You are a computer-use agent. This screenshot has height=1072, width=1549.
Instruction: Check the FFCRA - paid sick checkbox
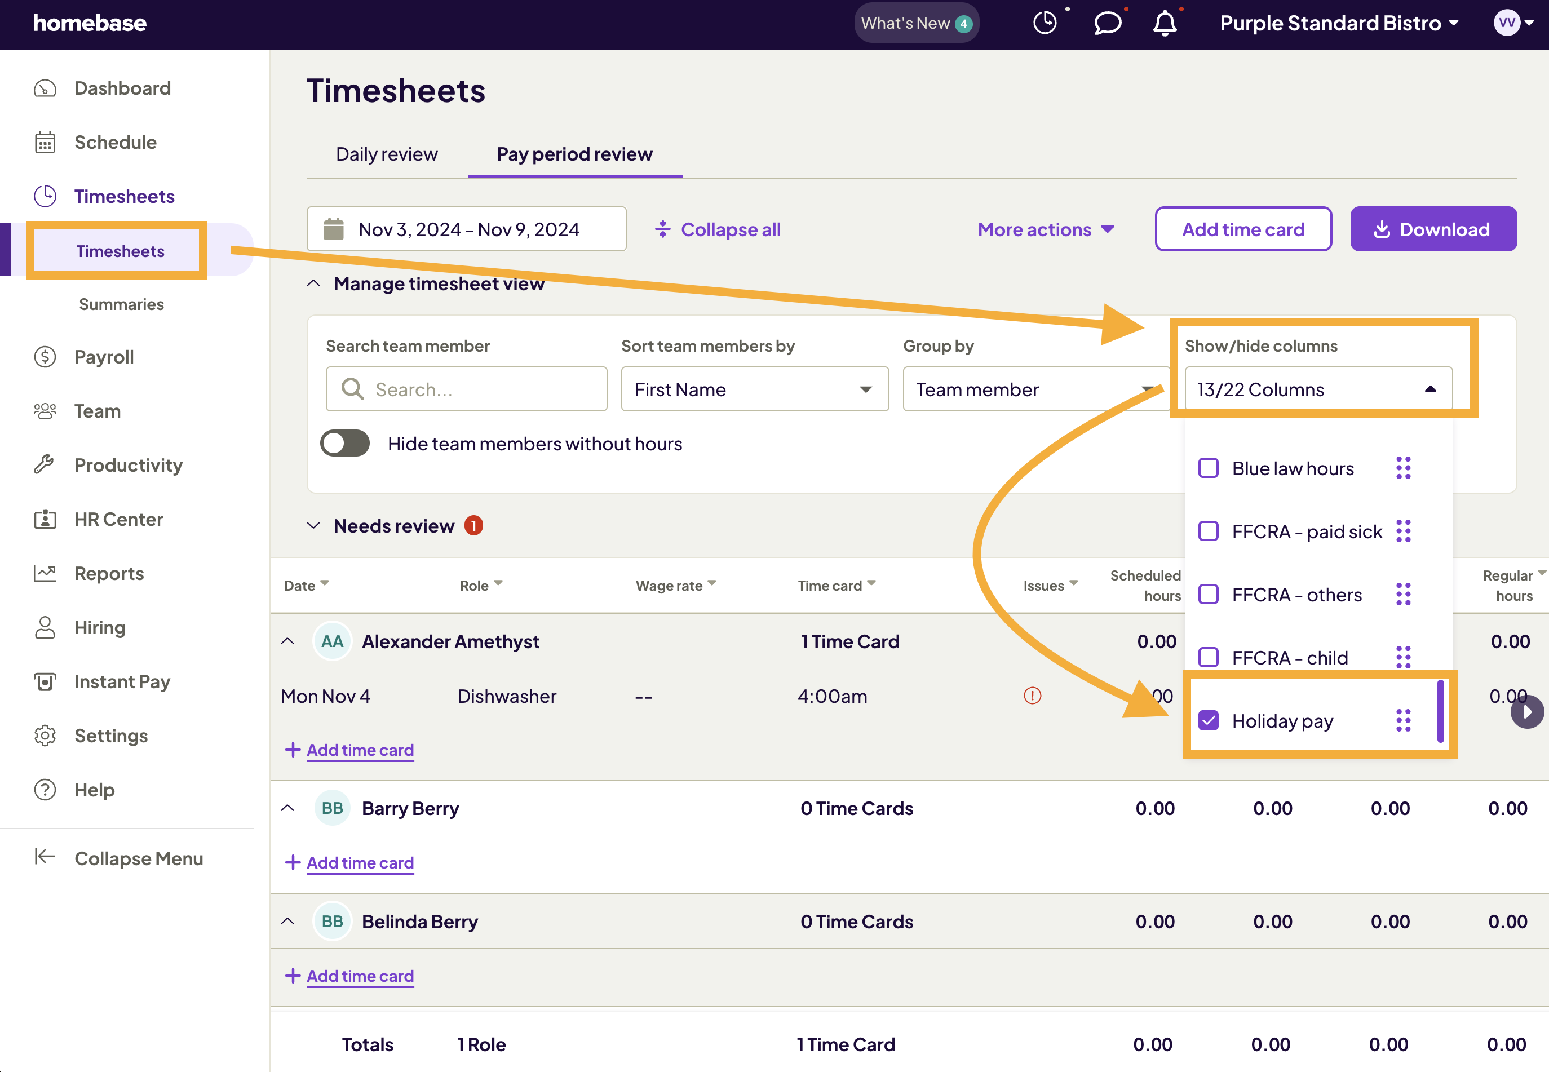pyautogui.click(x=1209, y=531)
